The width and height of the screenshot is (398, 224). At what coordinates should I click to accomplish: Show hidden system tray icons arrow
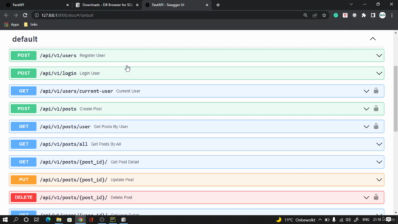point(320,220)
